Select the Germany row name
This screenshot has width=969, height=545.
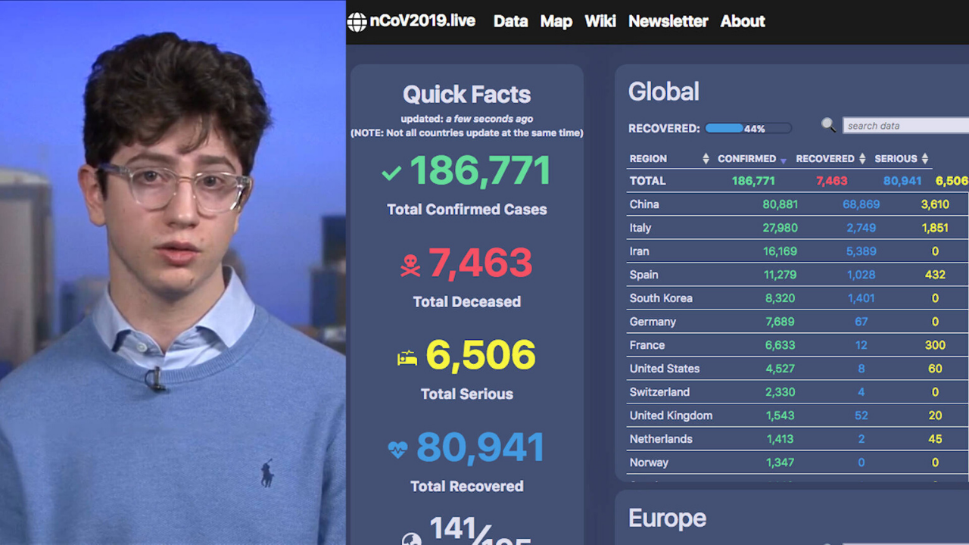pos(653,322)
